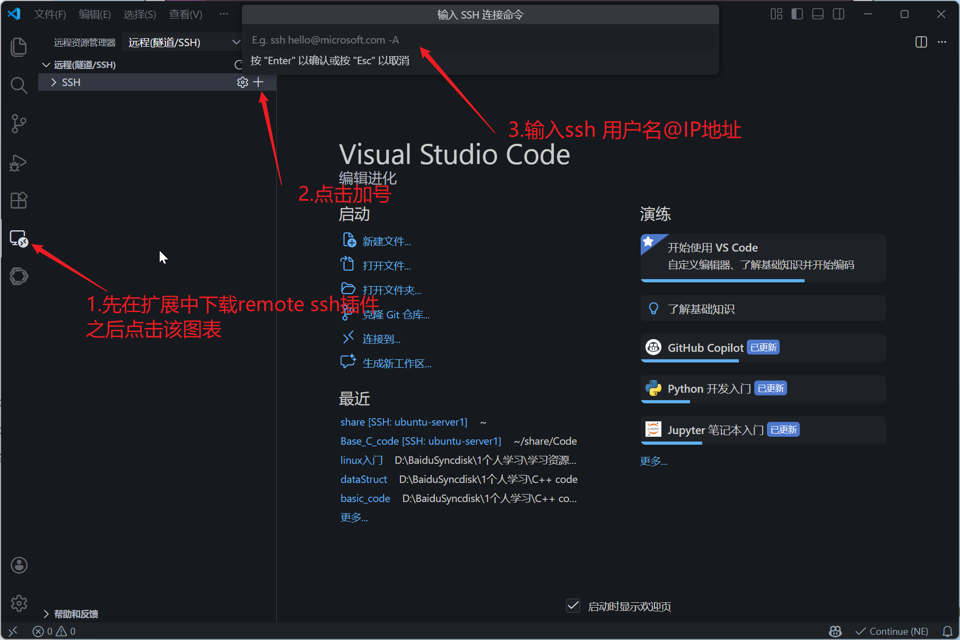
Task: Open recent share [SSH: ubuntu-server1]
Action: click(x=404, y=422)
